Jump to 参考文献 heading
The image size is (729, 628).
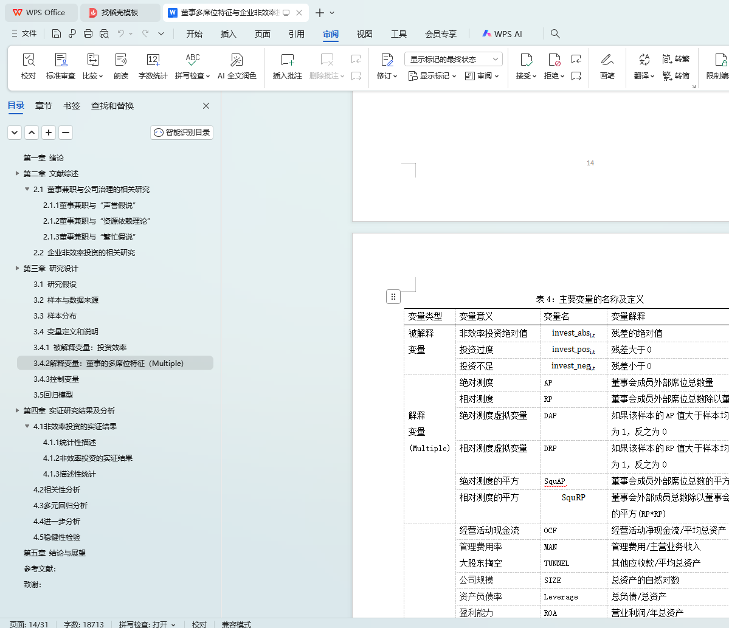pyautogui.click(x=40, y=568)
